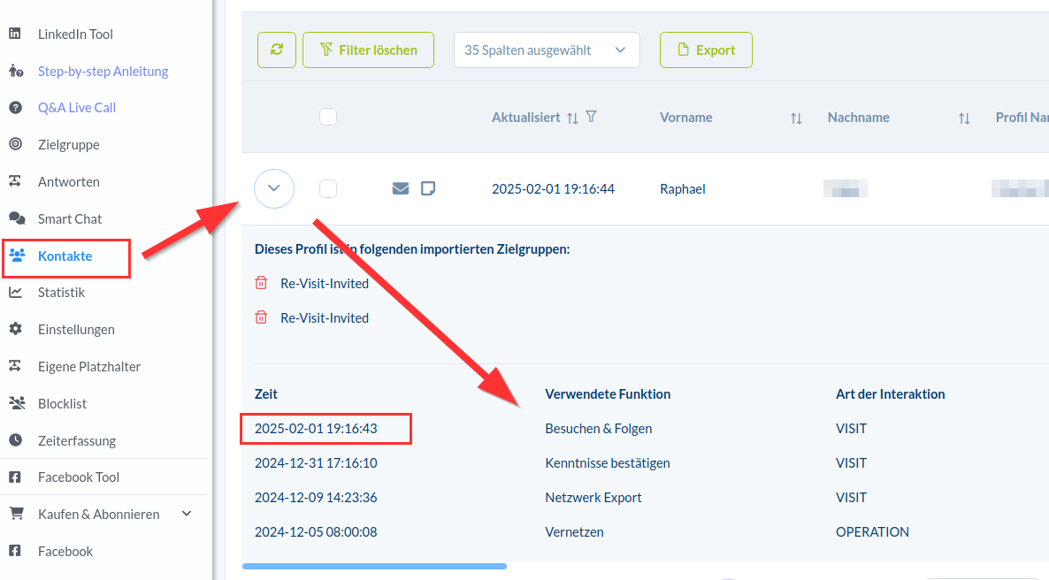
Task: Open the '35 Spalten ausgewählt' dropdown
Action: click(x=547, y=50)
